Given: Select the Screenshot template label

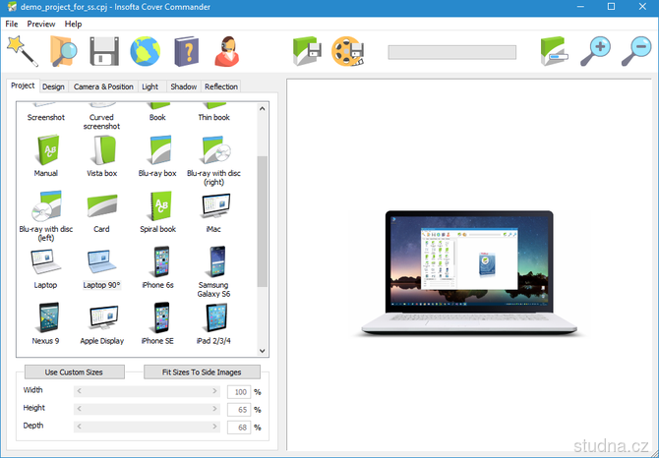Looking at the screenshot, I should (46, 118).
